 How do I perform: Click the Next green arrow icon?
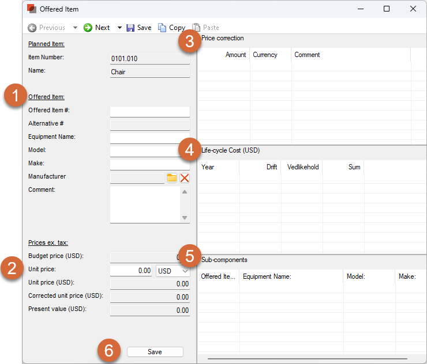point(88,28)
